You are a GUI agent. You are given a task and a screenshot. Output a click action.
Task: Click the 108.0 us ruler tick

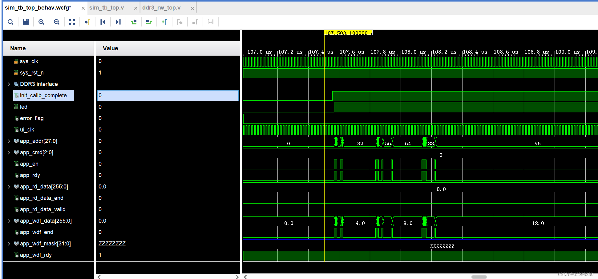click(x=413, y=52)
